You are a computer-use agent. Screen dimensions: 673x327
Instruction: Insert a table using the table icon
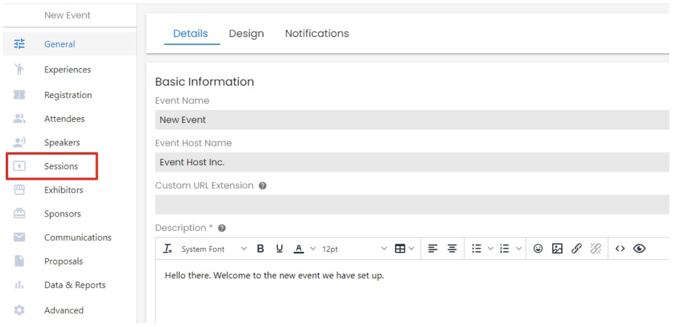pos(400,249)
